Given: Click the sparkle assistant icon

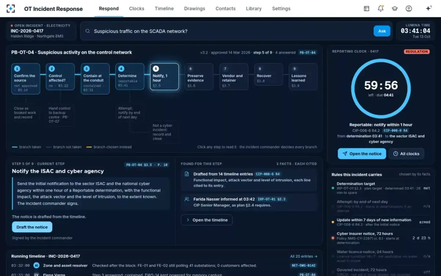Looking at the screenshot, I should coord(429,8).
